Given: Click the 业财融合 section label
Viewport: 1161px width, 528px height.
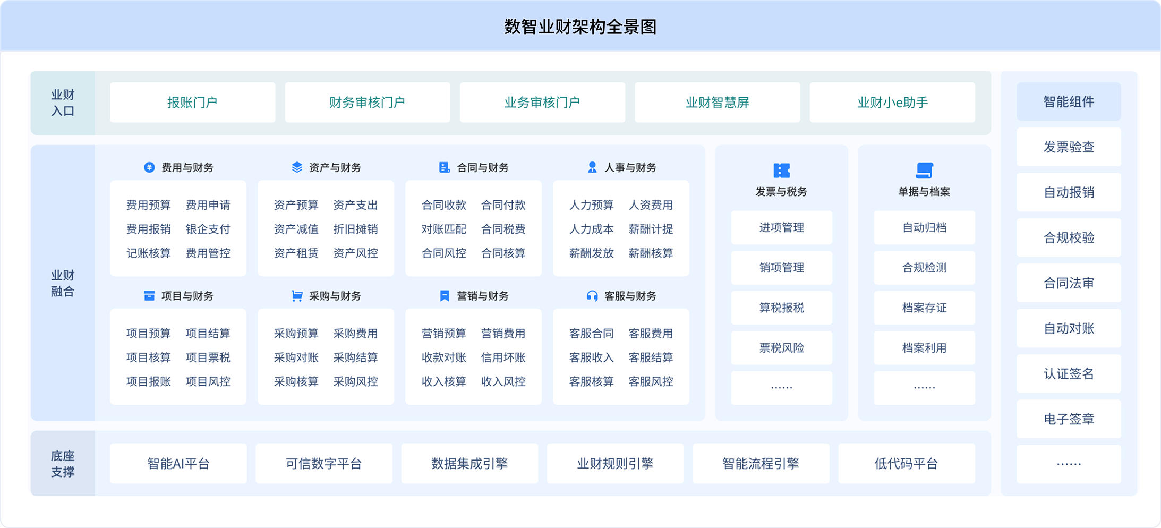Looking at the screenshot, I should (x=63, y=283).
